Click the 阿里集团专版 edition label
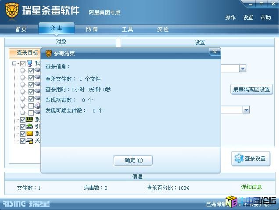 104,12
